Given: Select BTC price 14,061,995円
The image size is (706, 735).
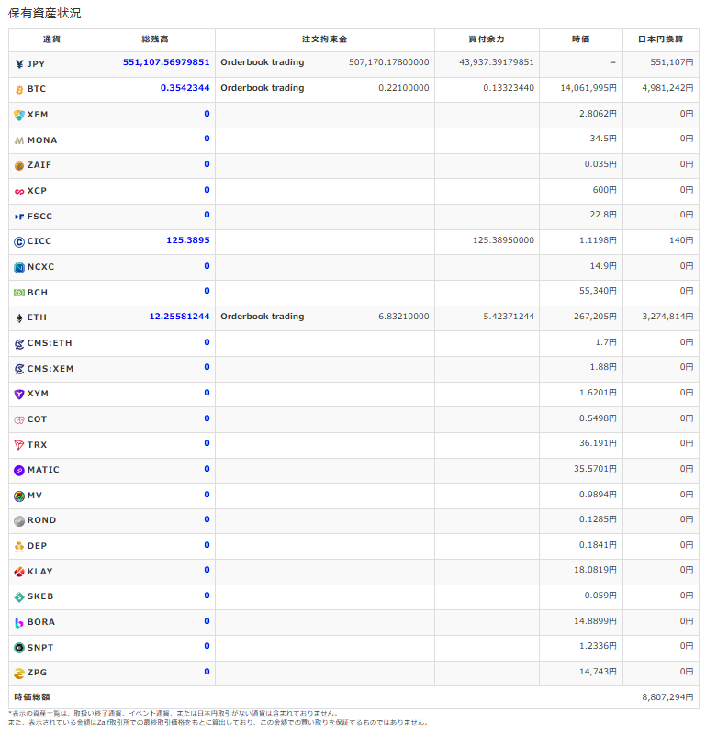Looking at the screenshot, I should point(588,88).
